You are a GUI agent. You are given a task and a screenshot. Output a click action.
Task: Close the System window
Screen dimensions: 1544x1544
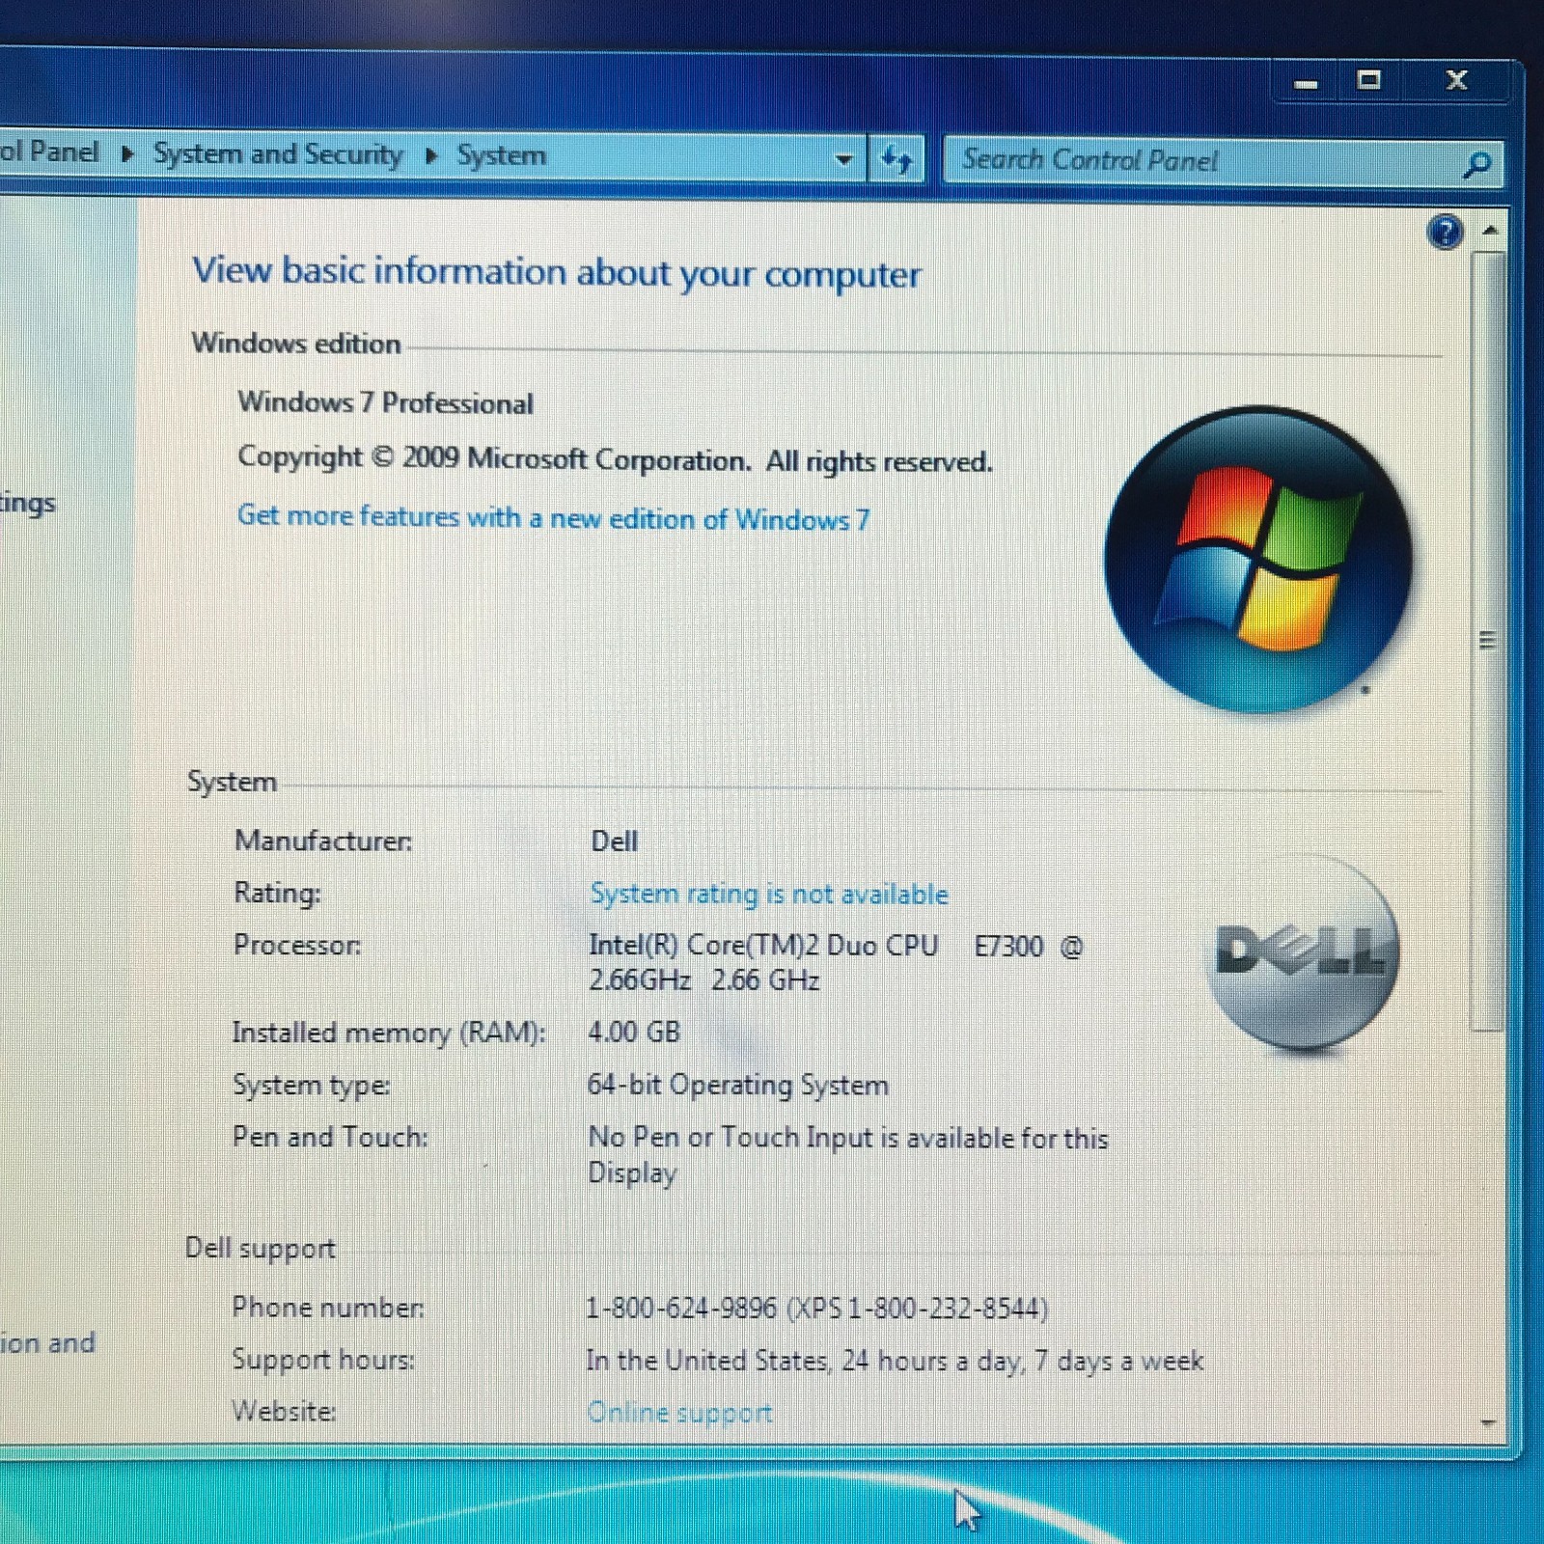click(1456, 80)
